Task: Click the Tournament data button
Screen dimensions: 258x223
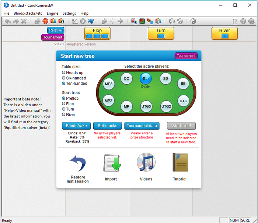Action: click(x=142, y=126)
